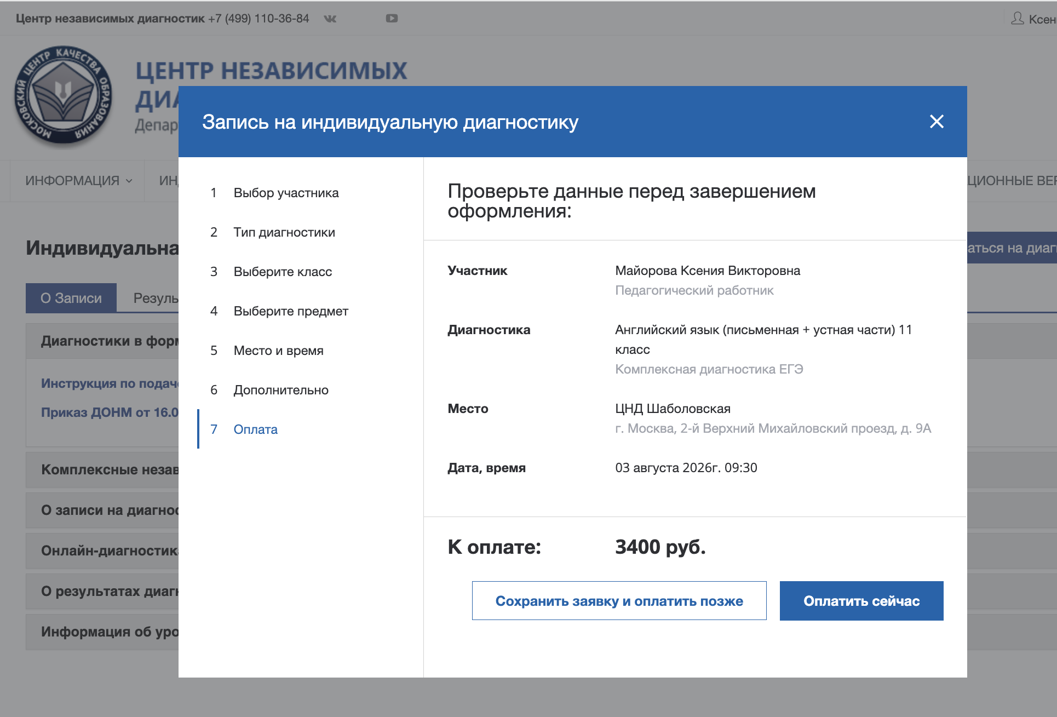Go to step 4 Выберите предмет

(x=280, y=311)
